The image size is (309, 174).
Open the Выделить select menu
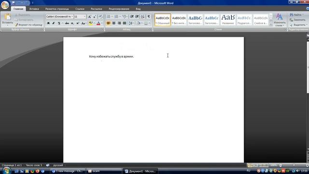pos(298,25)
